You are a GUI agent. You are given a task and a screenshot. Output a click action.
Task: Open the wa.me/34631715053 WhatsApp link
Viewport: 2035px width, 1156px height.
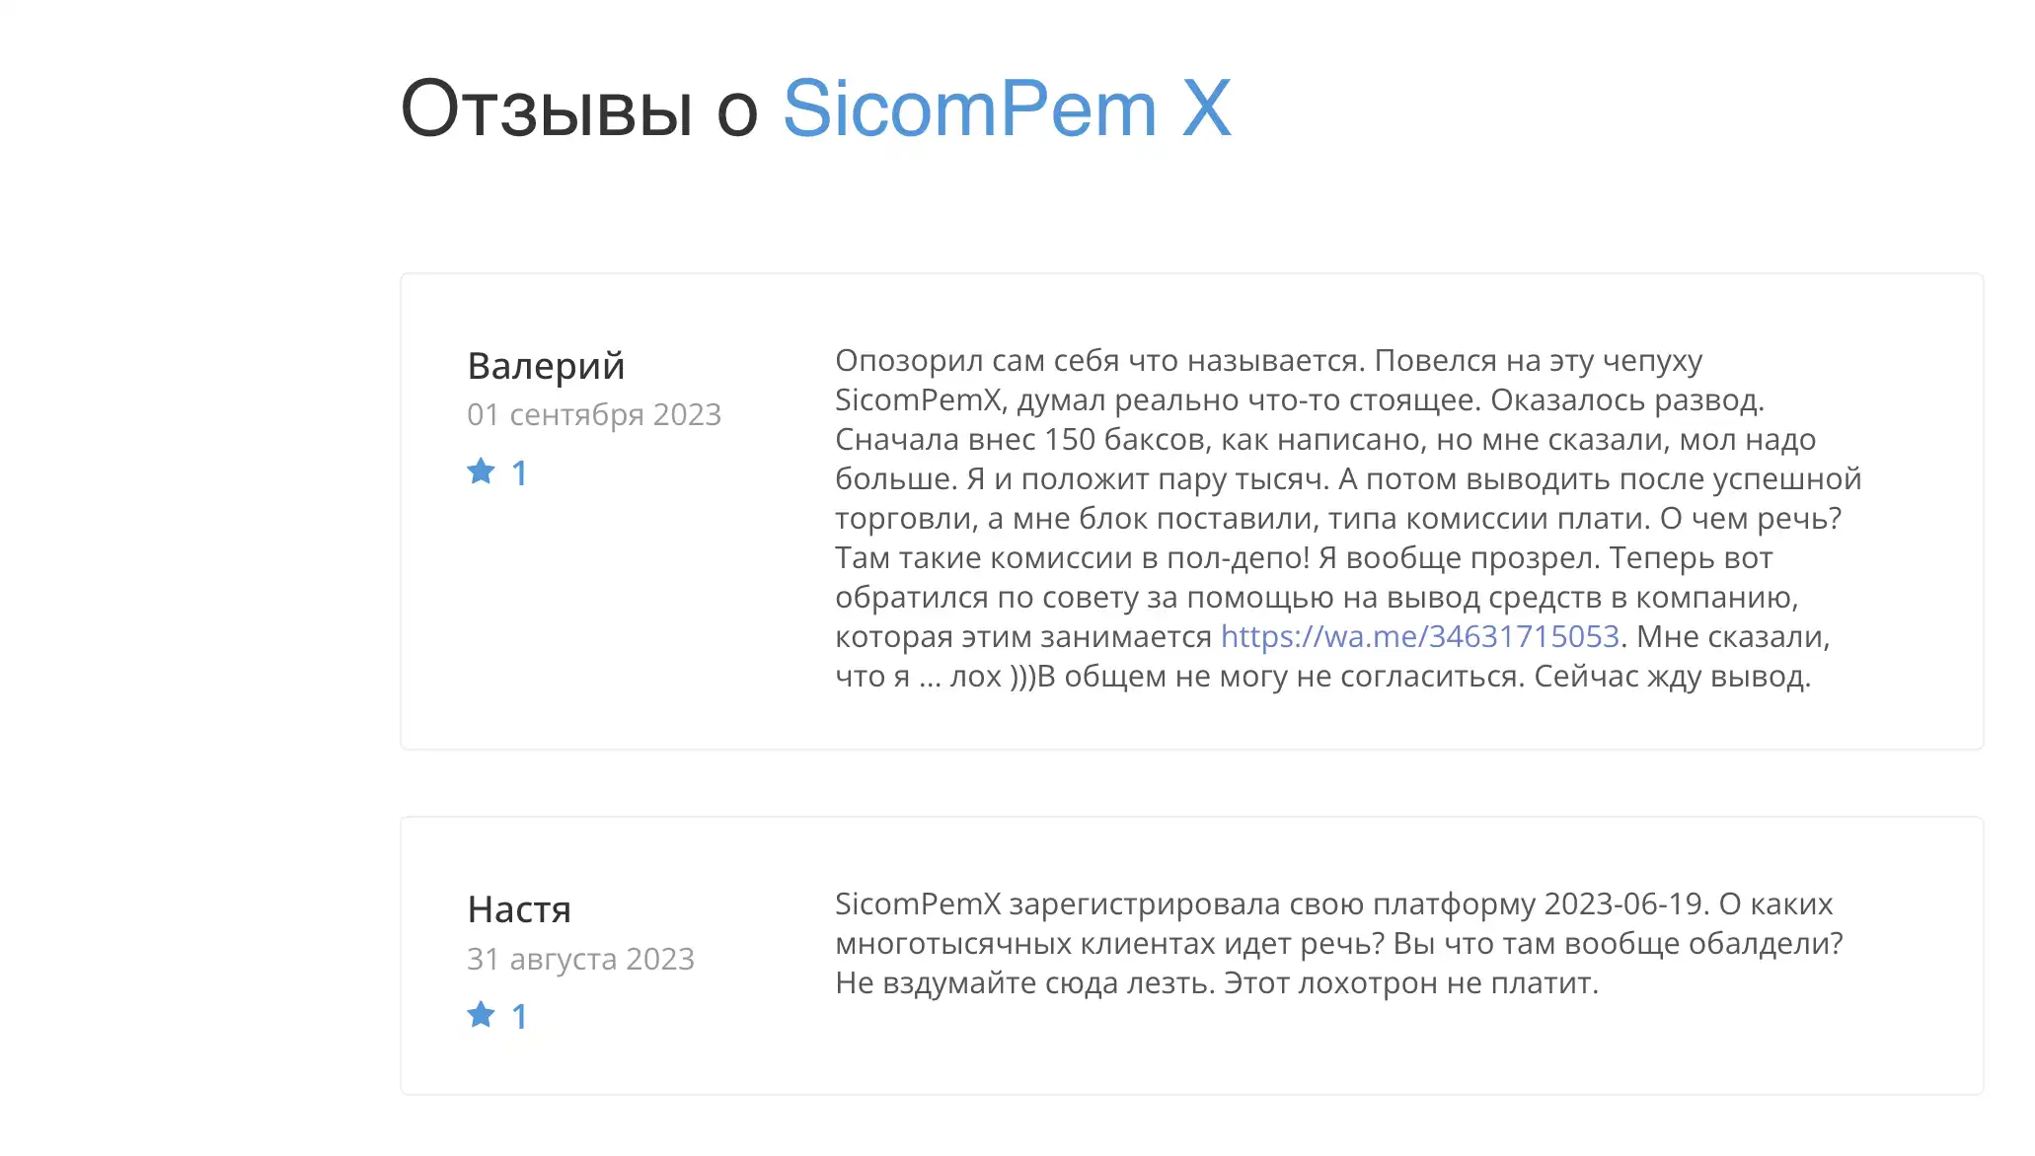coord(1419,637)
